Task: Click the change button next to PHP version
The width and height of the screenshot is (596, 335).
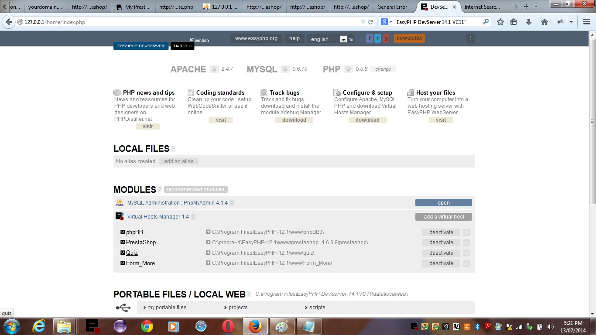Action: point(383,69)
